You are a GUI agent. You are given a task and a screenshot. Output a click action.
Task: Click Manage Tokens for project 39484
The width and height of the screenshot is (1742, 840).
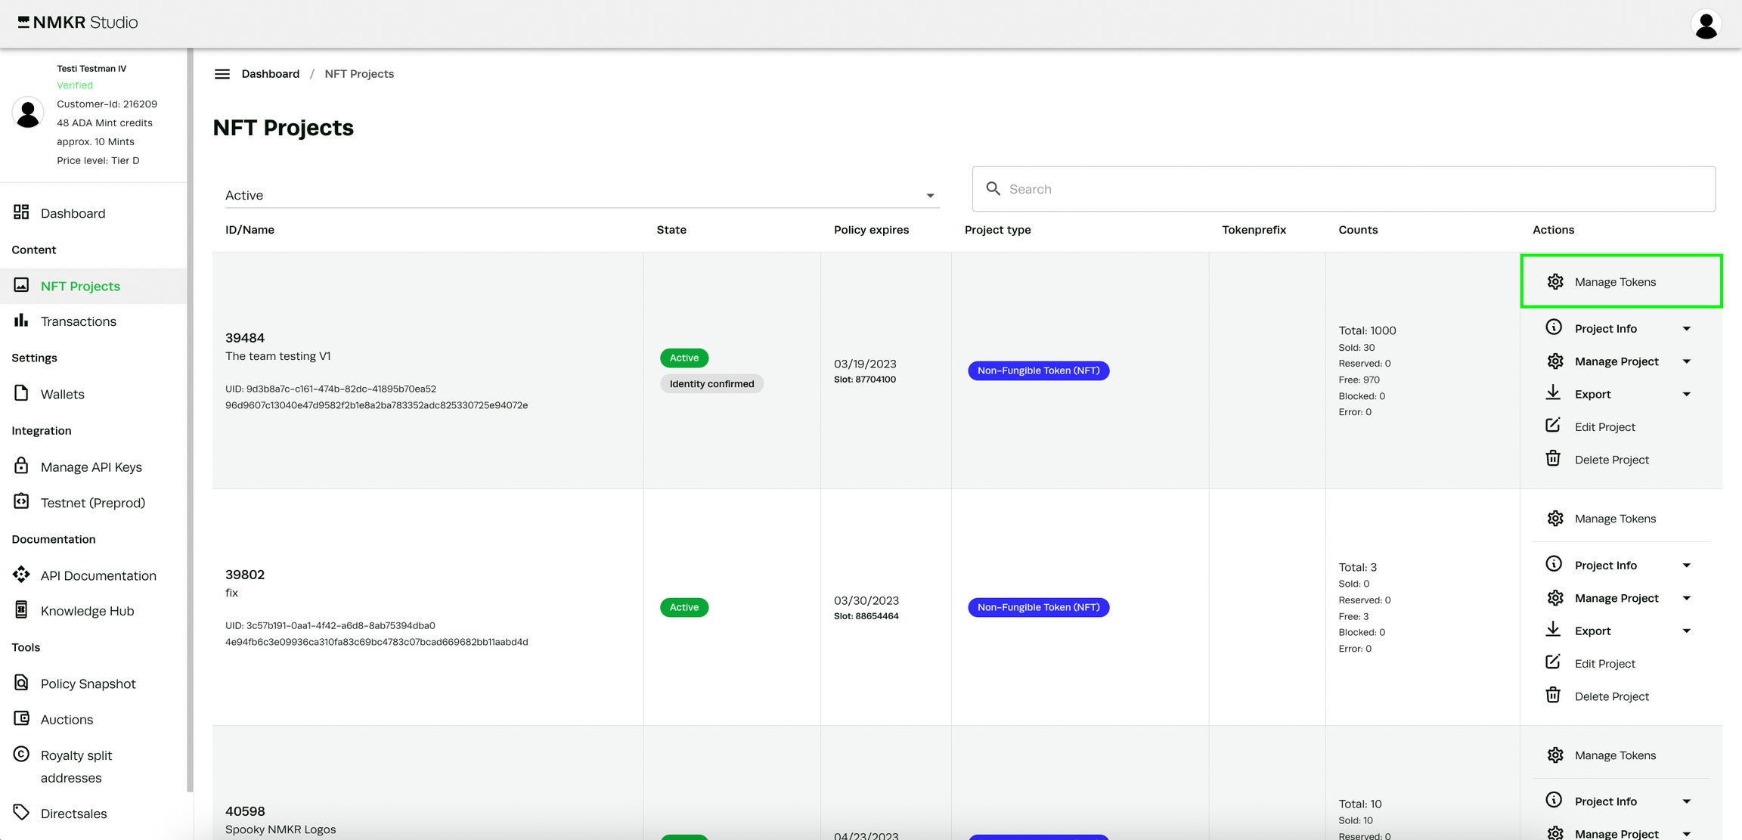point(1615,282)
